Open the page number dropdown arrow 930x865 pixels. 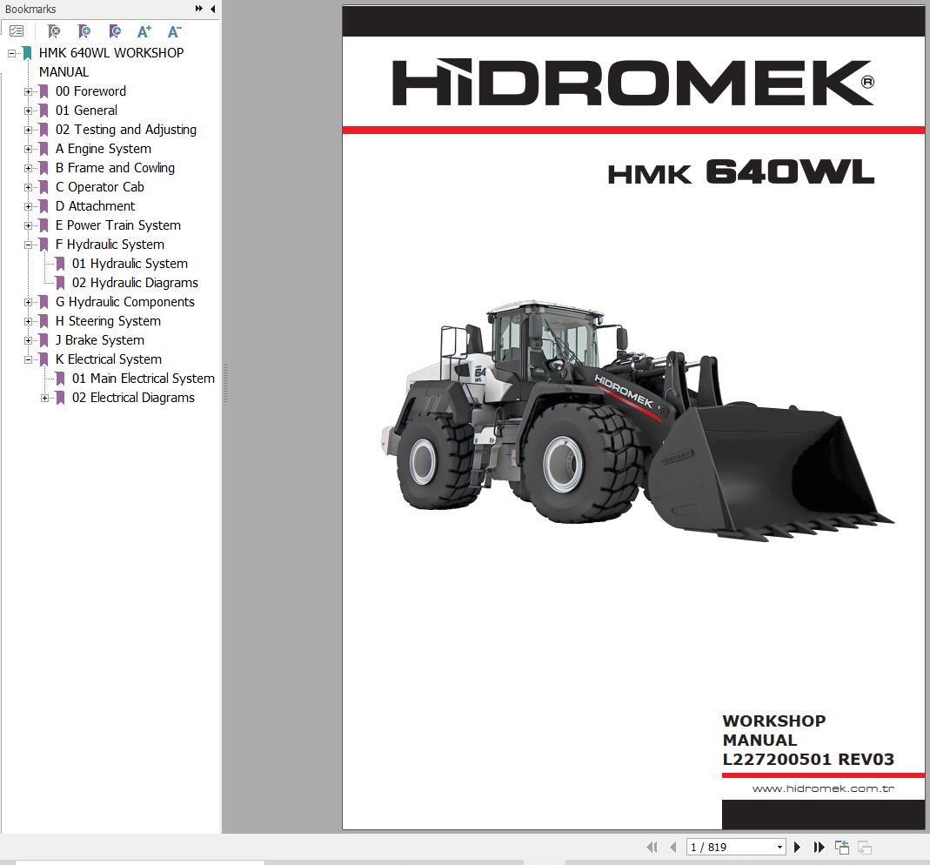780,848
